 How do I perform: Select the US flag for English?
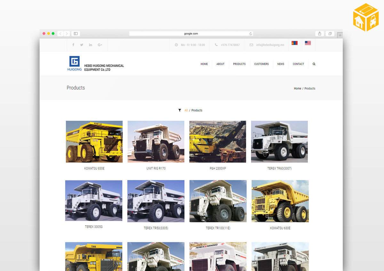(308, 43)
